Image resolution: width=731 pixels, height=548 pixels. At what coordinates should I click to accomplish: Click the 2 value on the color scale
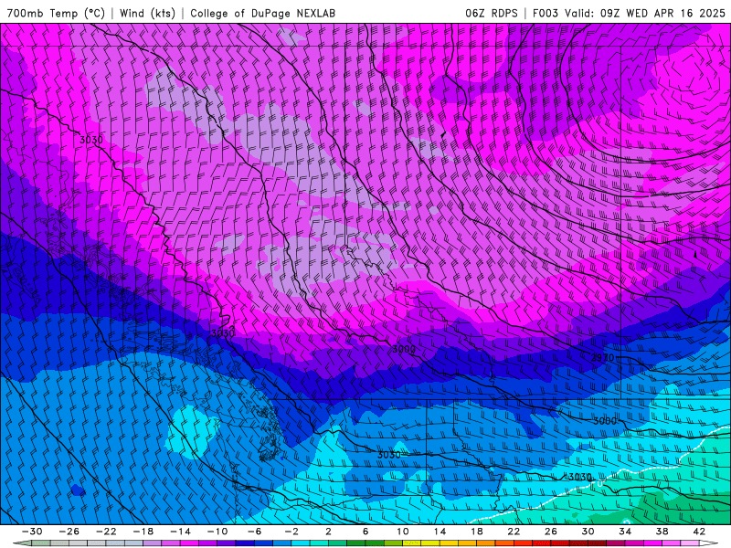tap(328, 532)
